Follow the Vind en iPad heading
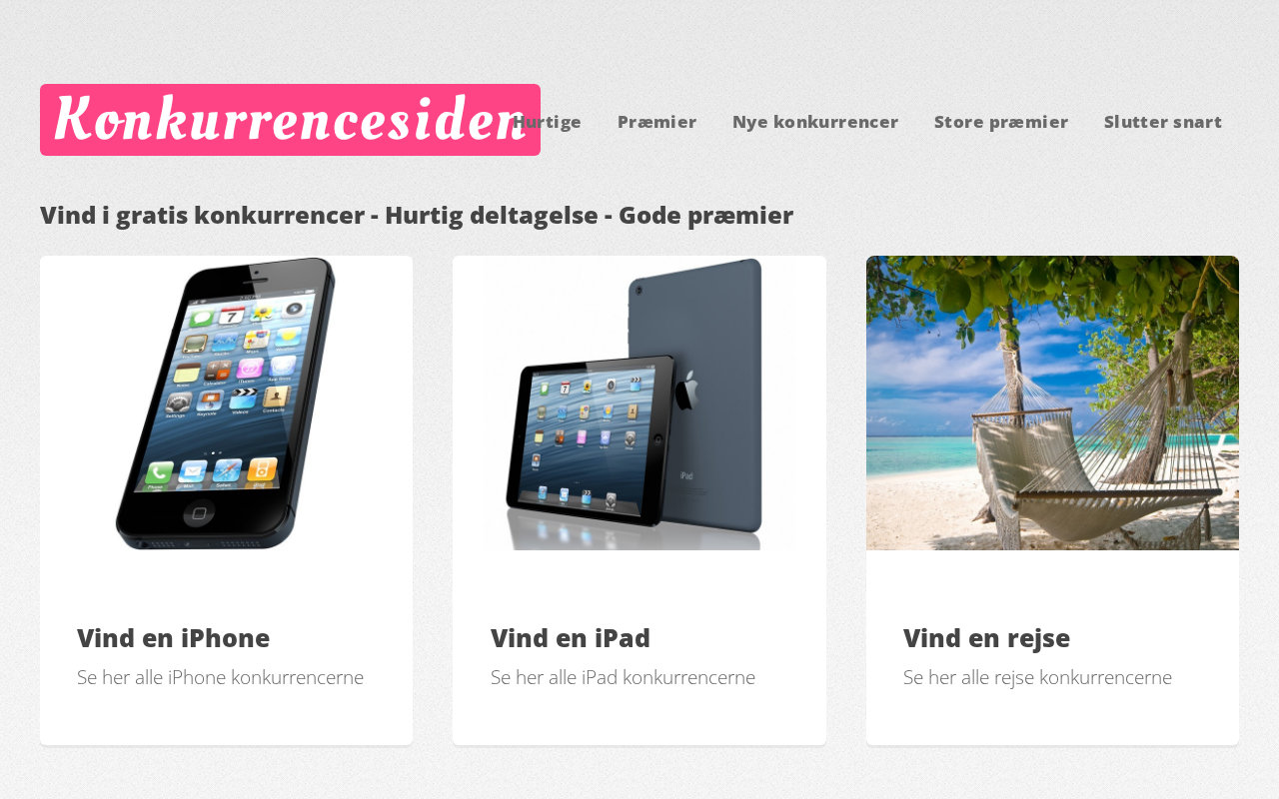 coord(571,638)
